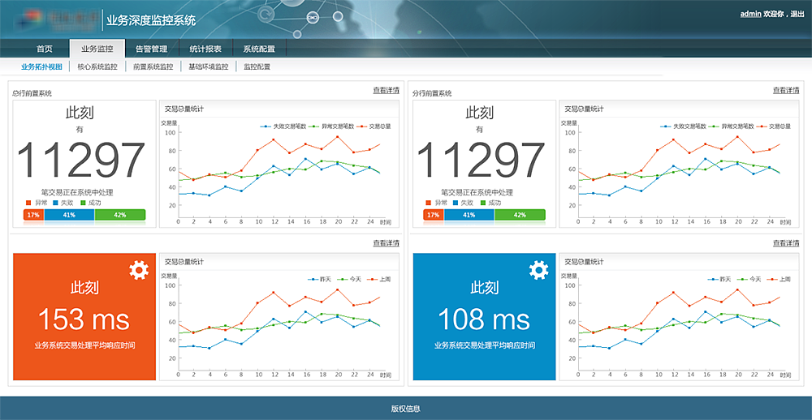
Task: Switch to the 基础环境监控 sub-tab
Action: pos(208,66)
